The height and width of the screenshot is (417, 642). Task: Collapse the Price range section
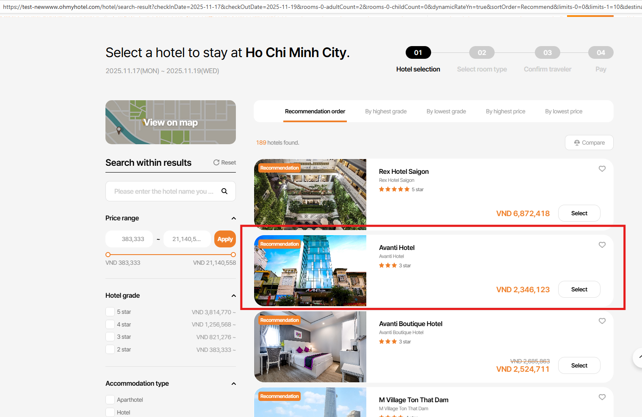click(233, 218)
